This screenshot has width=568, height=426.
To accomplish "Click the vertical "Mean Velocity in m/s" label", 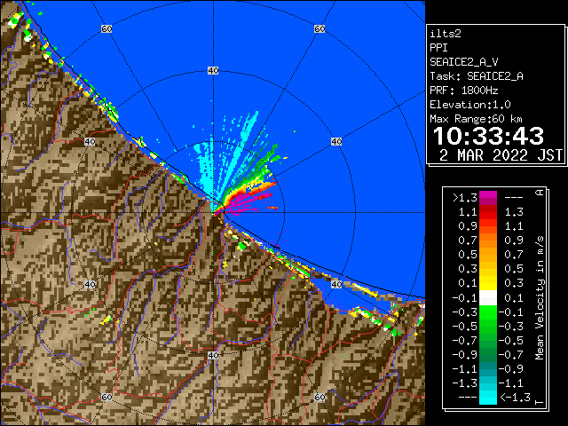I will 540,298.
